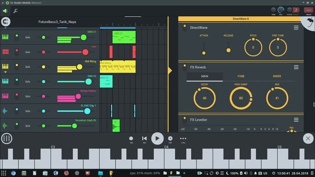Screen dimensions: 315x177
Task: Toggle mute switch on Strings Section track
Action: [17, 96]
